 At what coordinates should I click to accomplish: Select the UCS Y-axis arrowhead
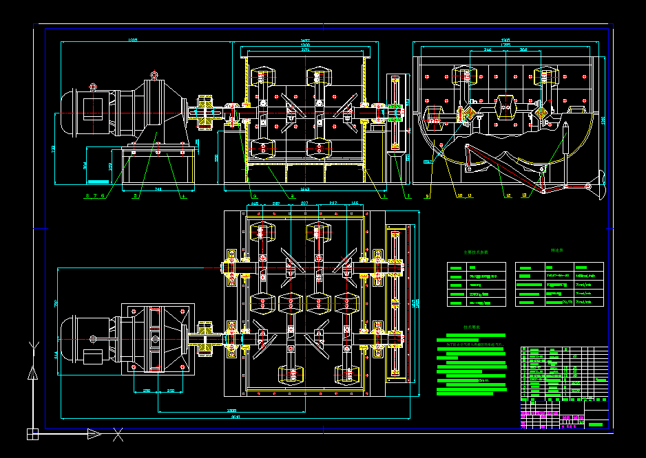(x=32, y=373)
